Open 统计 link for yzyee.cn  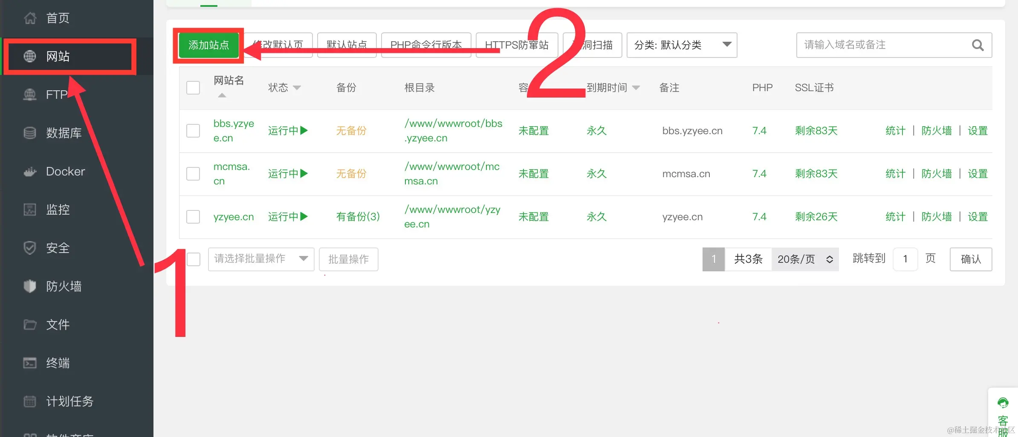tap(895, 217)
